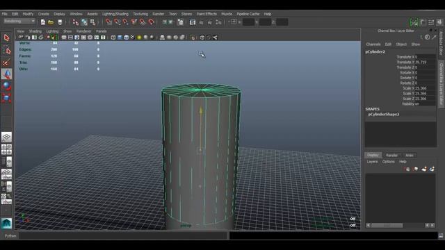Click the Save Scene icon
The width and height of the screenshot is (445, 250).
pos(60,22)
